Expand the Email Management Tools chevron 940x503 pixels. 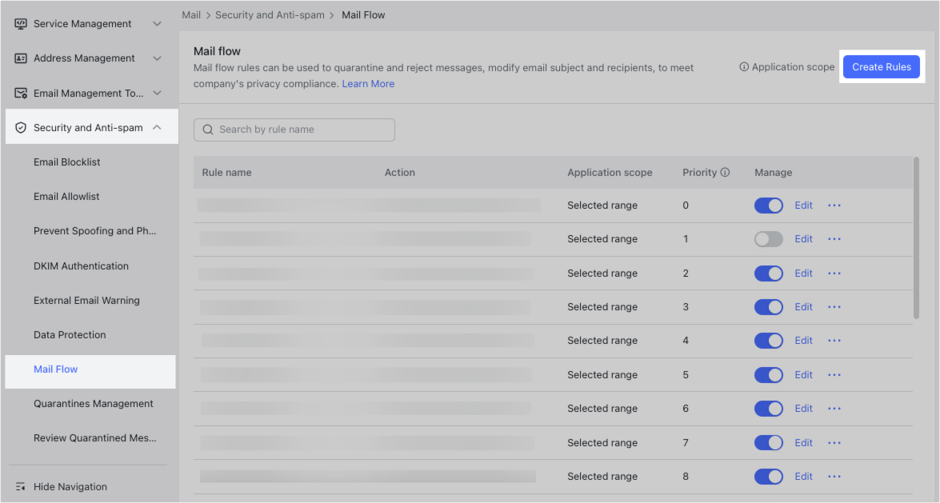(x=157, y=93)
